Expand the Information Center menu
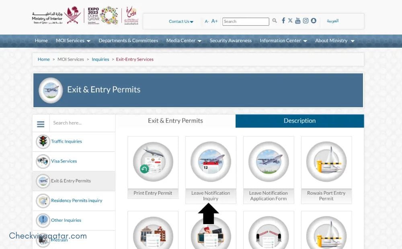402x249 pixels. click(x=283, y=41)
